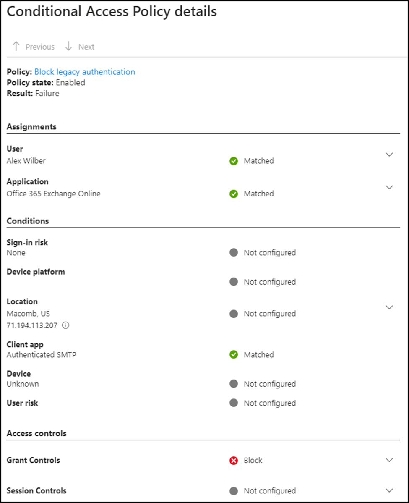Viewport: 409px width, 503px height.
Task: Click the Not configured icon beside Sign-in risk
Action: (x=234, y=252)
